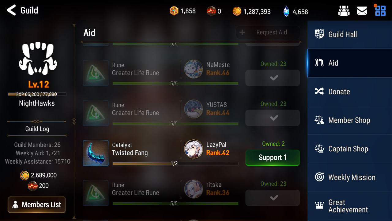The height and width of the screenshot is (221, 392).
Task: Open the blue grid main menu icon
Action: 380,10
